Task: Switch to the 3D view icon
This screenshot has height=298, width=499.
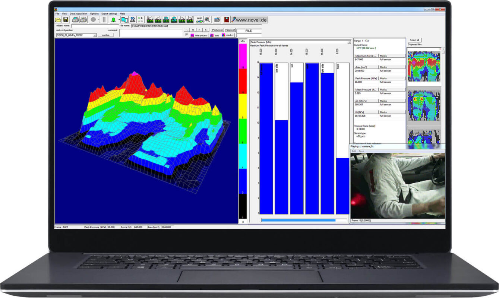Action: (x=132, y=19)
